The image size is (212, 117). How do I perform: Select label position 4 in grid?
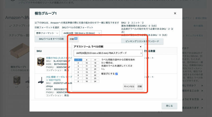pos(78,69)
